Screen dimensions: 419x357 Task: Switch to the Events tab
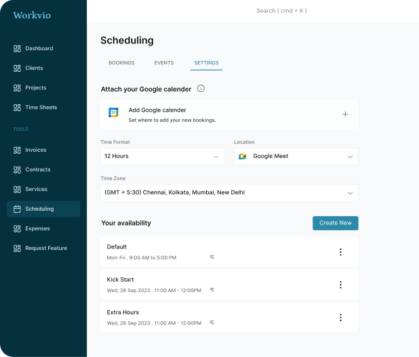pyautogui.click(x=164, y=63)
